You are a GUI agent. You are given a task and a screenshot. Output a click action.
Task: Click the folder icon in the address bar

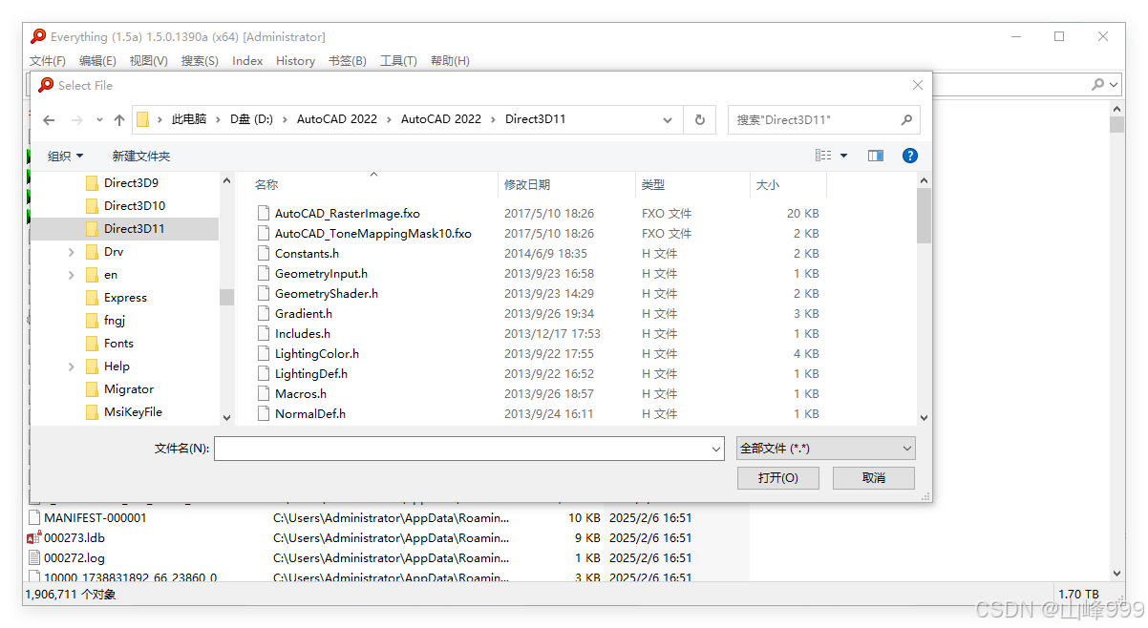142,120
